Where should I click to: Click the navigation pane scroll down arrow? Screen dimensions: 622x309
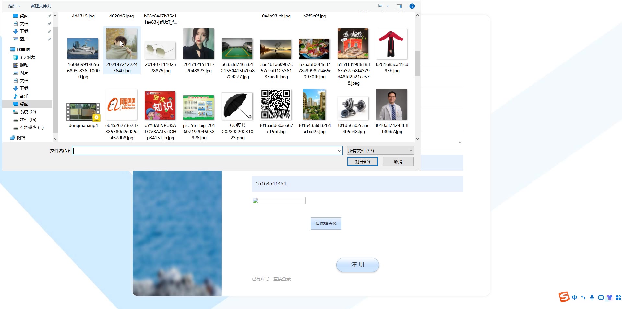pos(55,139)
